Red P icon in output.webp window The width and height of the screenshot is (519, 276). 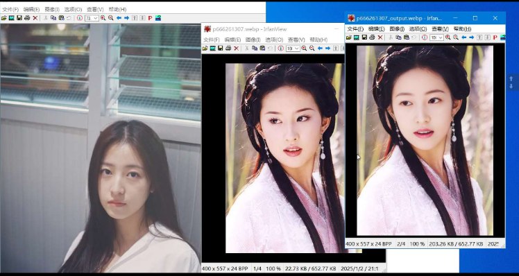(x=495, y=37)
